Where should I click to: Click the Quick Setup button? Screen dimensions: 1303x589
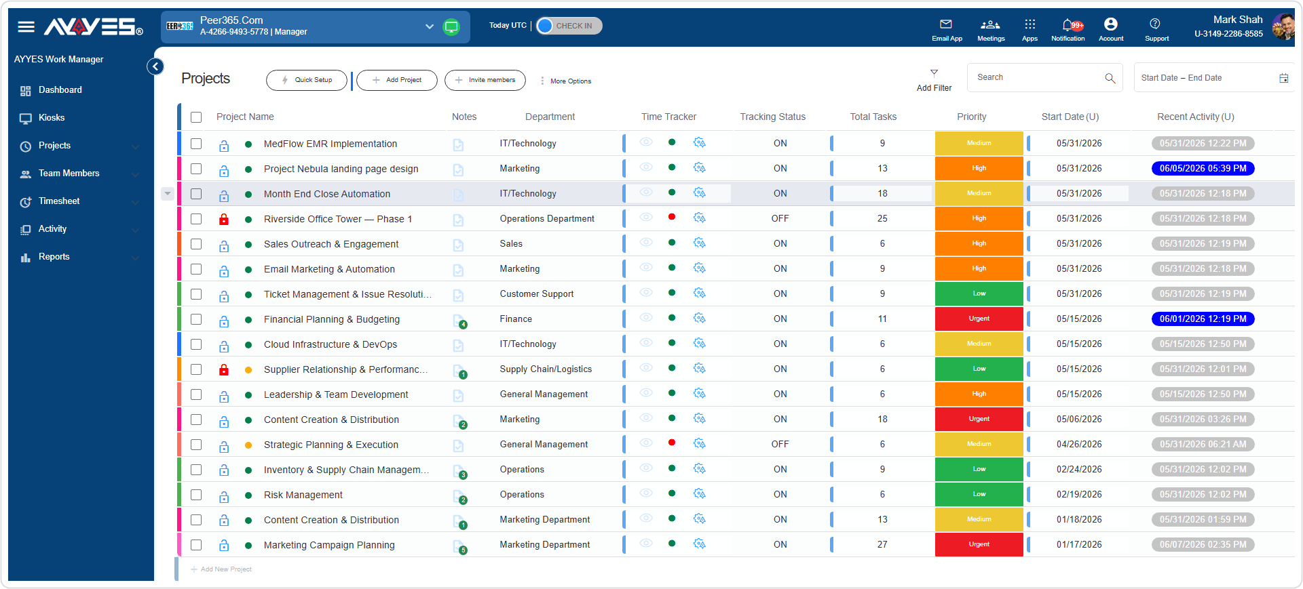[x=307, y=80]
